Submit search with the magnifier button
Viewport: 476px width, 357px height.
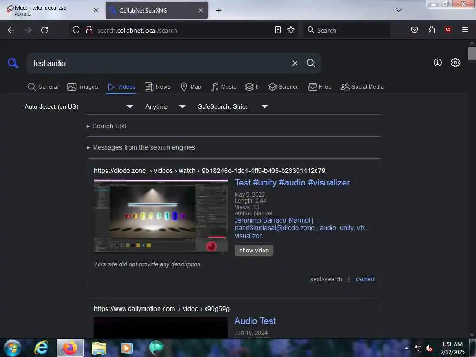pos(311,63)
